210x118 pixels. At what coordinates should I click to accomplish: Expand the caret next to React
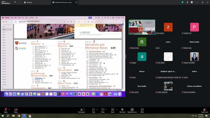tap(106, 109)
